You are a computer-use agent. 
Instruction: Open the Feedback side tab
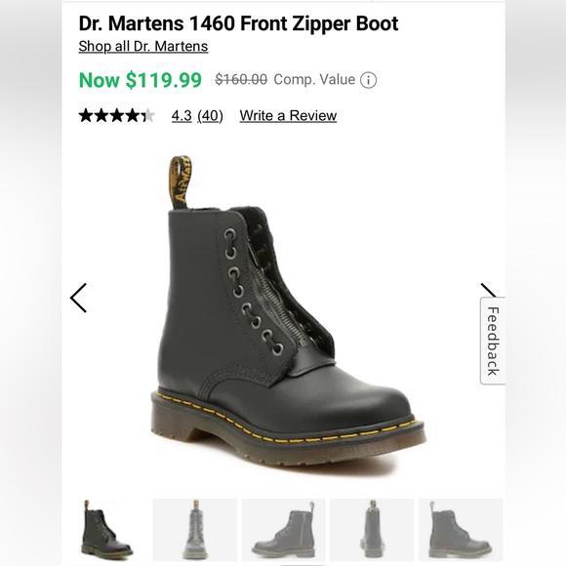(x=493, y=341)
